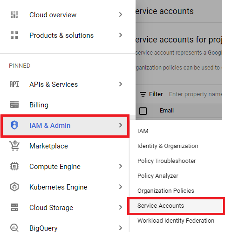Click the IAM & Admin shield icon
225x232 pixels.
coord(14,125)
